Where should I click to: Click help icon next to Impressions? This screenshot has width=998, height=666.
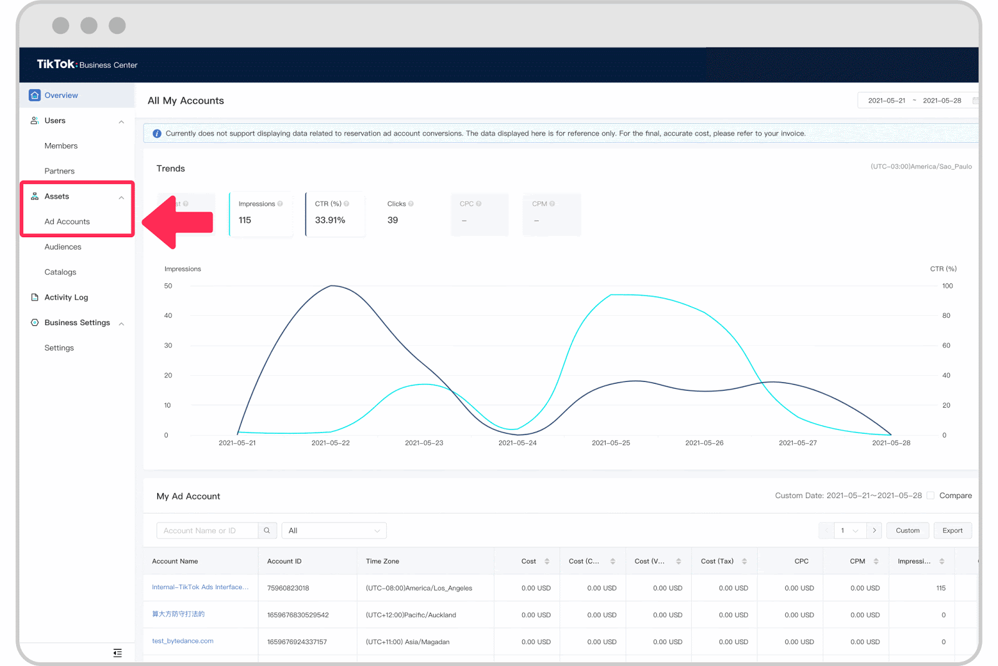280,203
